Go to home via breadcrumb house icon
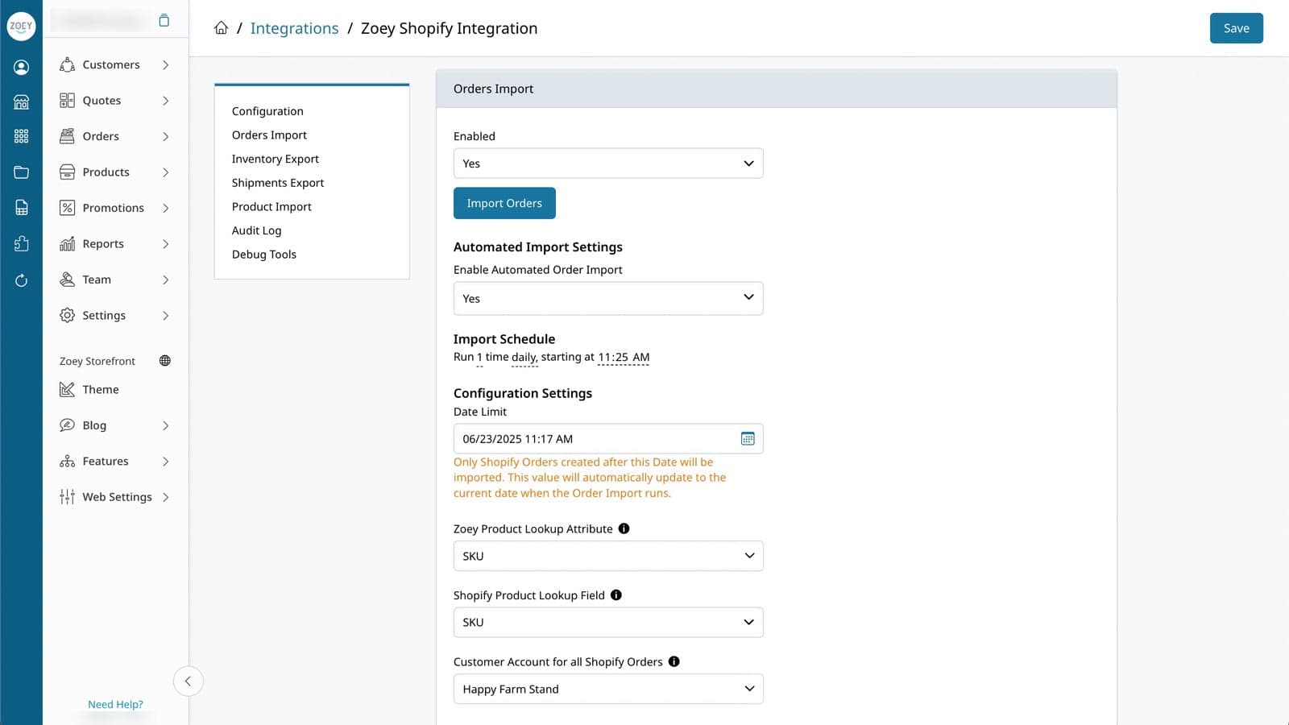The image size is (1289, 725). [x=221, y=28]
